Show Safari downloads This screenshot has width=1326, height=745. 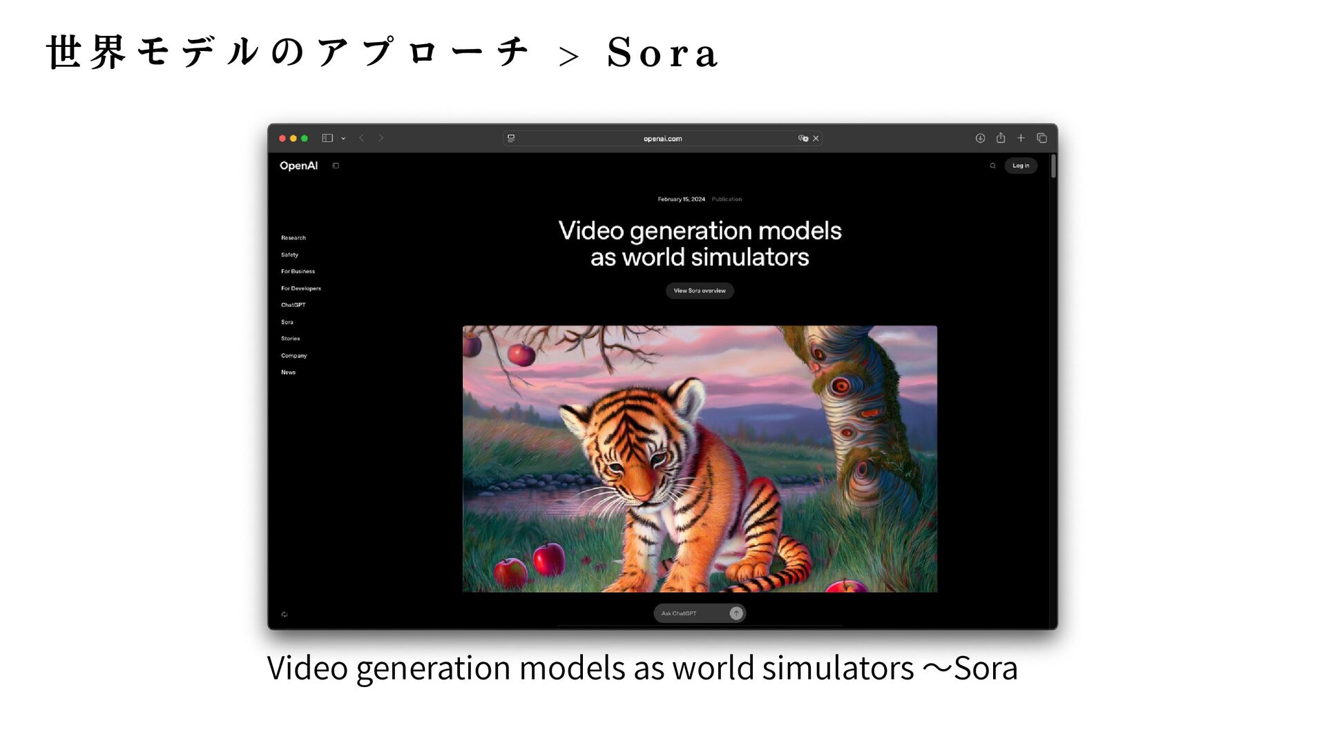[980, 138]
